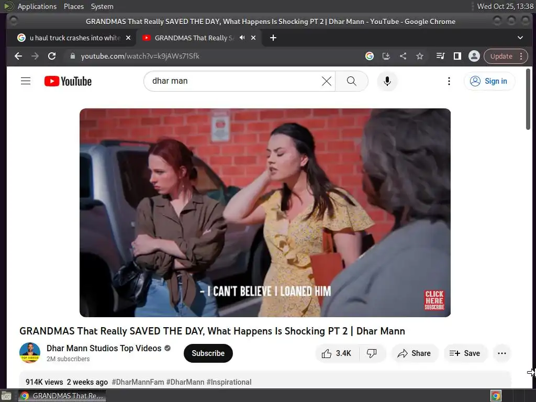Click the magnifier search button
The width and height of the screenshot is (536, 402).
tap(351, 81)
